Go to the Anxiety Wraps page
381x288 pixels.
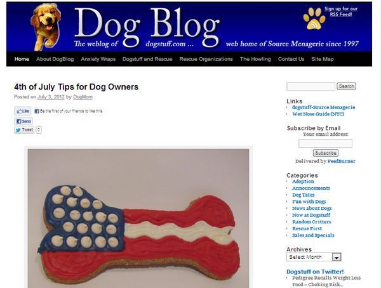click(x=98, y=59)
